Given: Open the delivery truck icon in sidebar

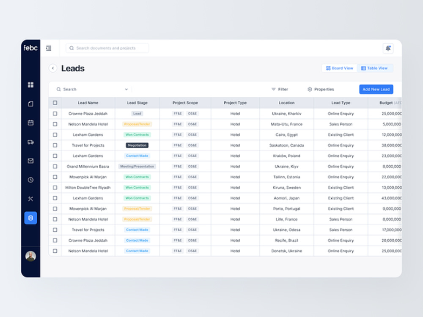Looking at the screenshot, I should click(x=30, y=142).
